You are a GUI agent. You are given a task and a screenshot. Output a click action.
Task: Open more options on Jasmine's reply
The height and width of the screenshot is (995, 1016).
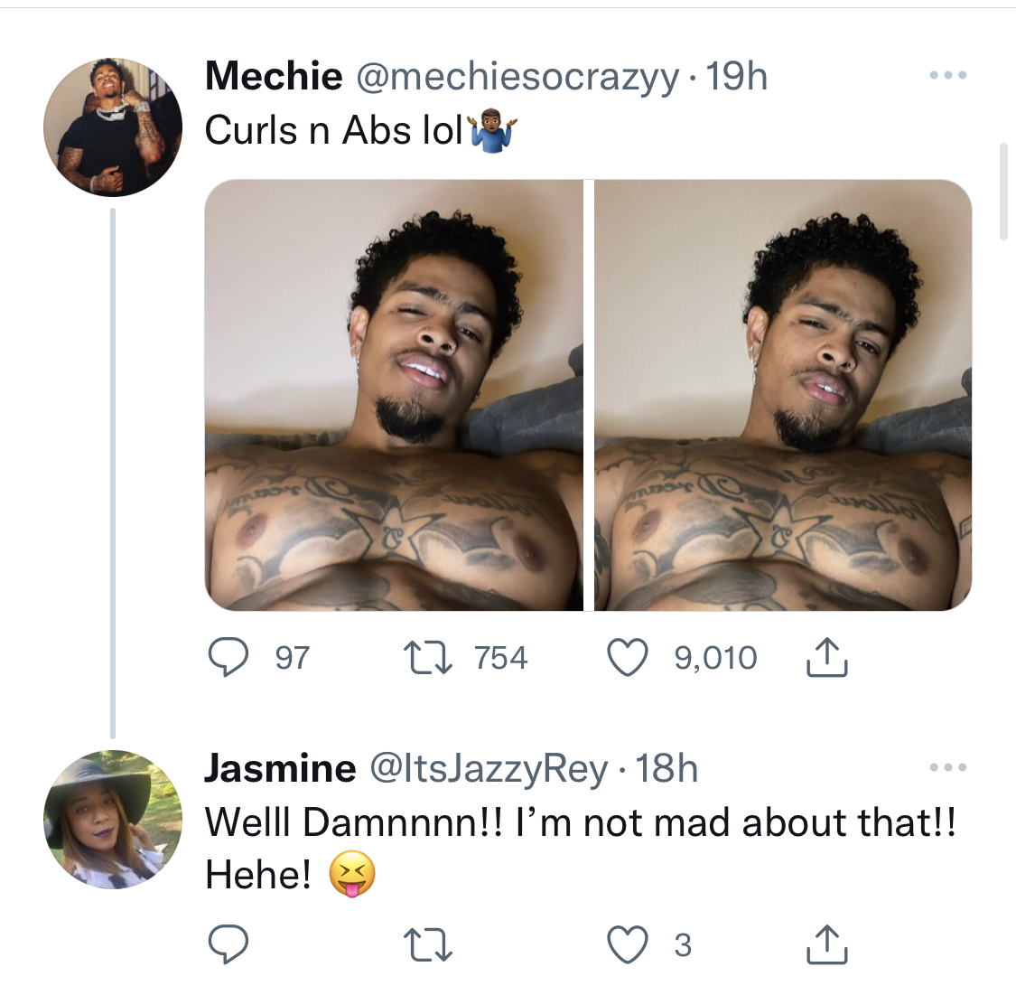(x=948, y=767)
